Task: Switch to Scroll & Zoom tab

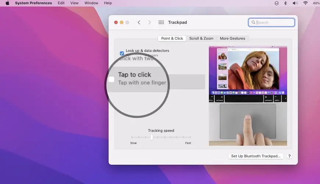Action: (201, 38)
